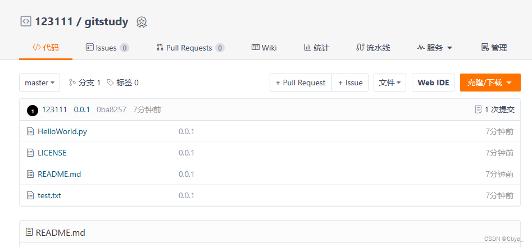Open commit hash 0ba8257
Image resolution: width=532 pixels, height=247 pixels.
[x=111, y=109]
